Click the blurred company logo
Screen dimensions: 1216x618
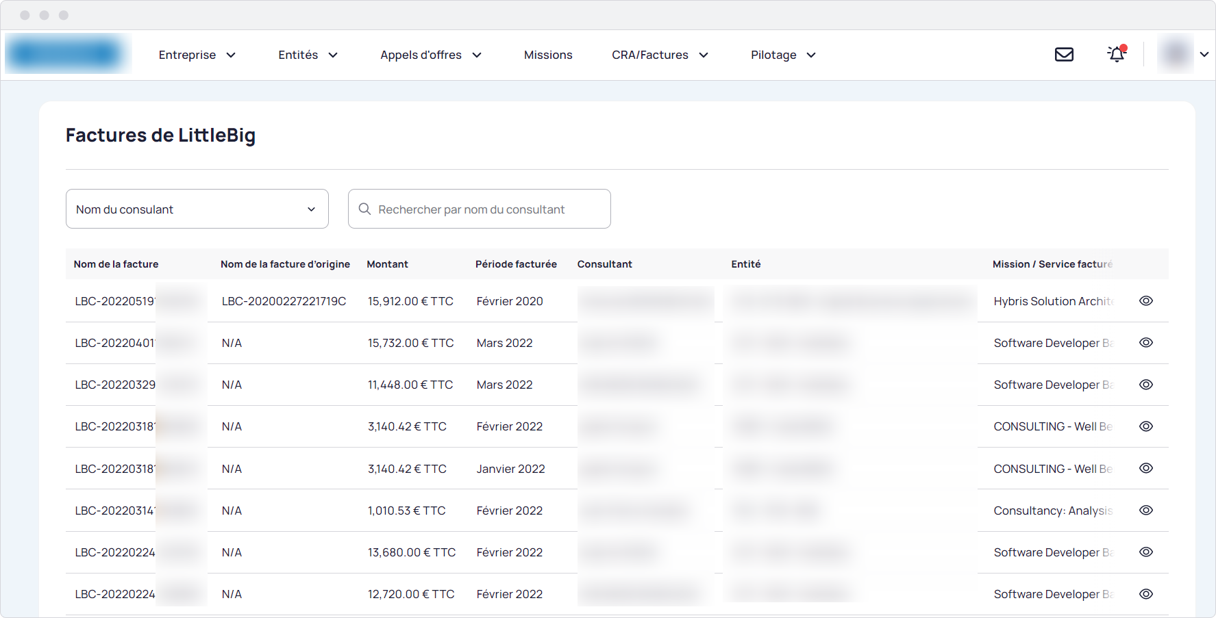(x=67, y=53)
